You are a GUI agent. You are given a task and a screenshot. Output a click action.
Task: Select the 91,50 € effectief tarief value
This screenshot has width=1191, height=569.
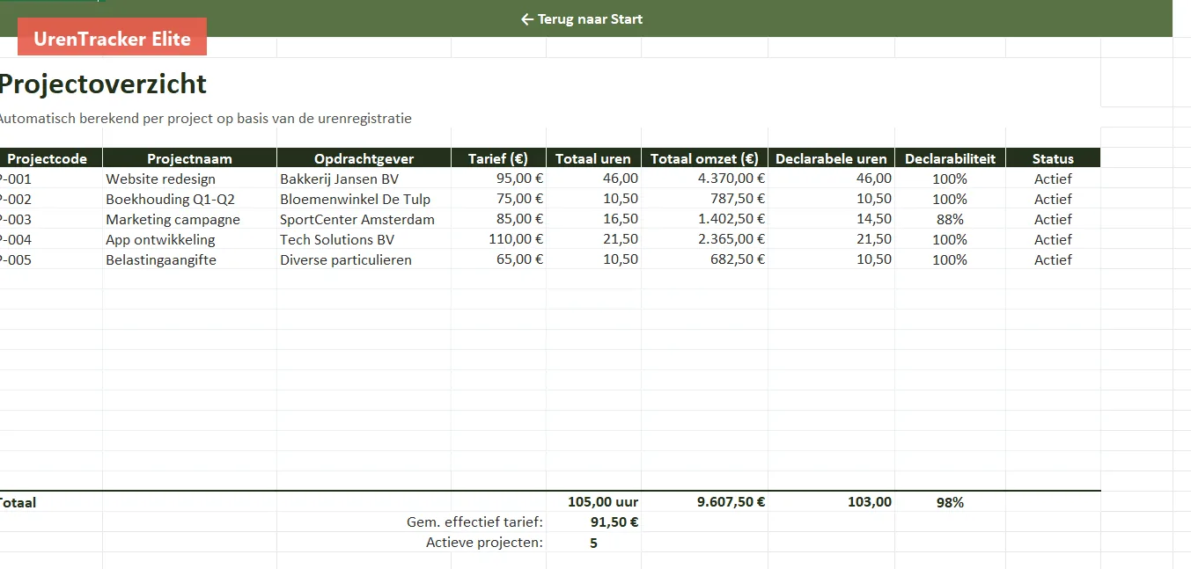click(593, 522)
